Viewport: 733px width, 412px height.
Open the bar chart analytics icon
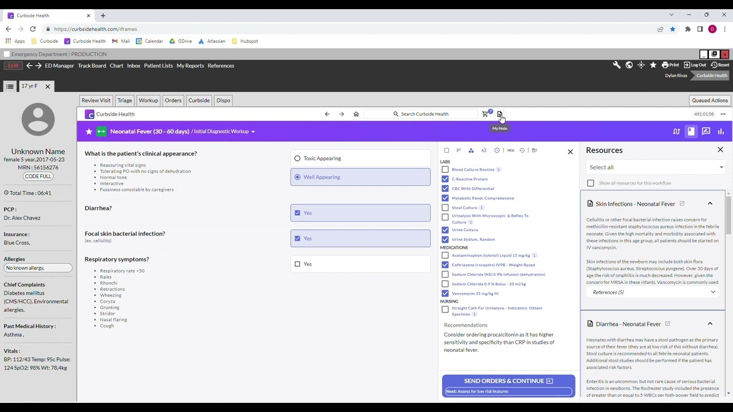point(721,132)
